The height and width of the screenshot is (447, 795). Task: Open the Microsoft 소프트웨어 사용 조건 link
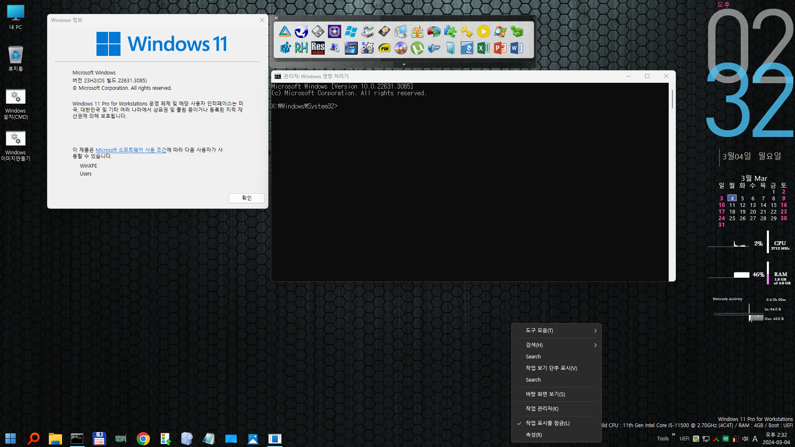tap(131, 150)
